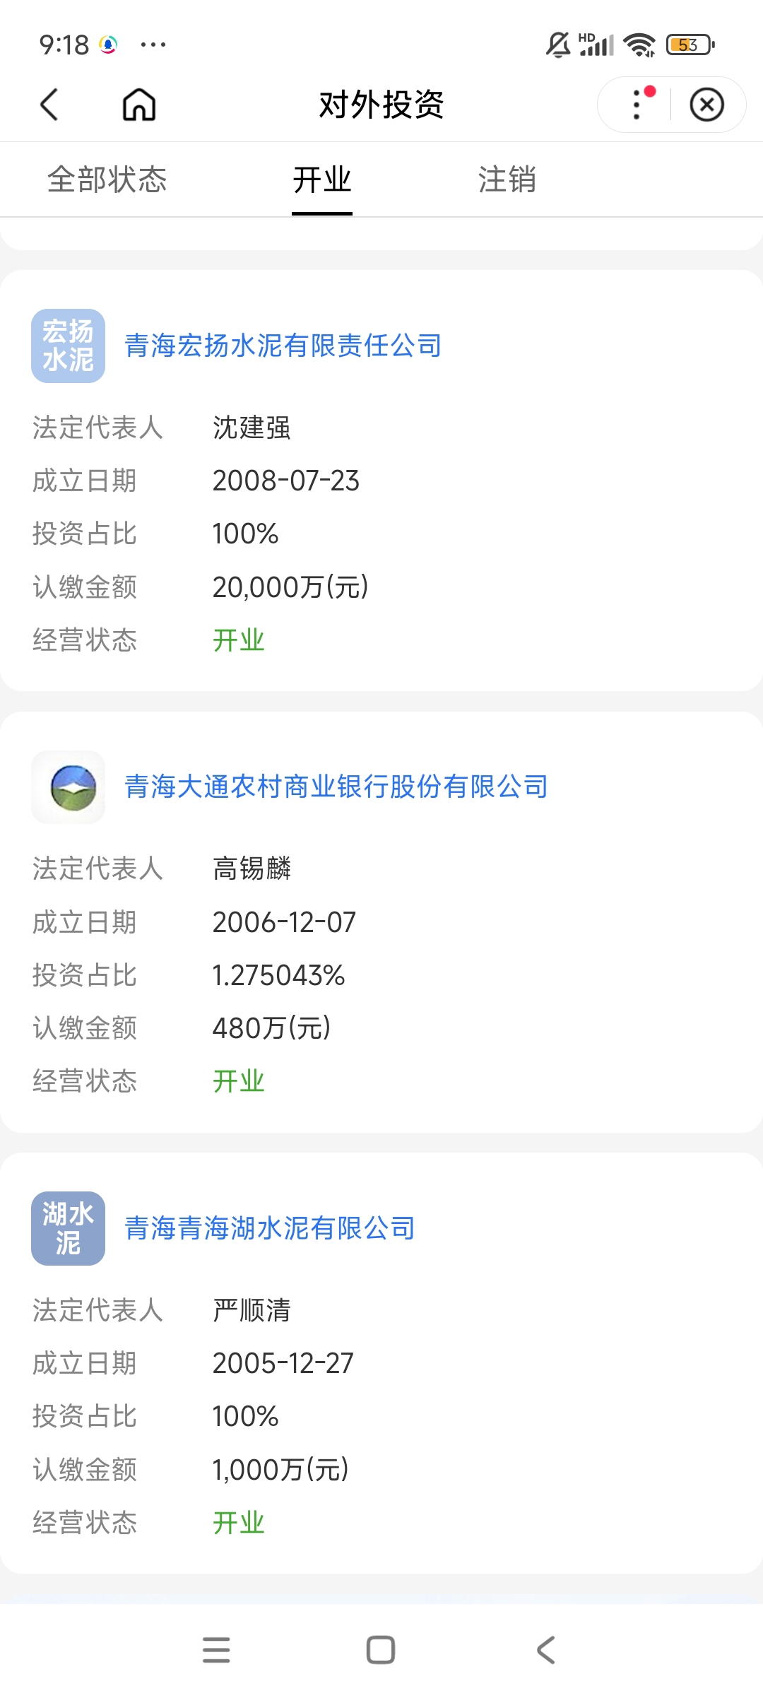Open the 湖水泥 company logo
763x1696 pixels.
68,1228
